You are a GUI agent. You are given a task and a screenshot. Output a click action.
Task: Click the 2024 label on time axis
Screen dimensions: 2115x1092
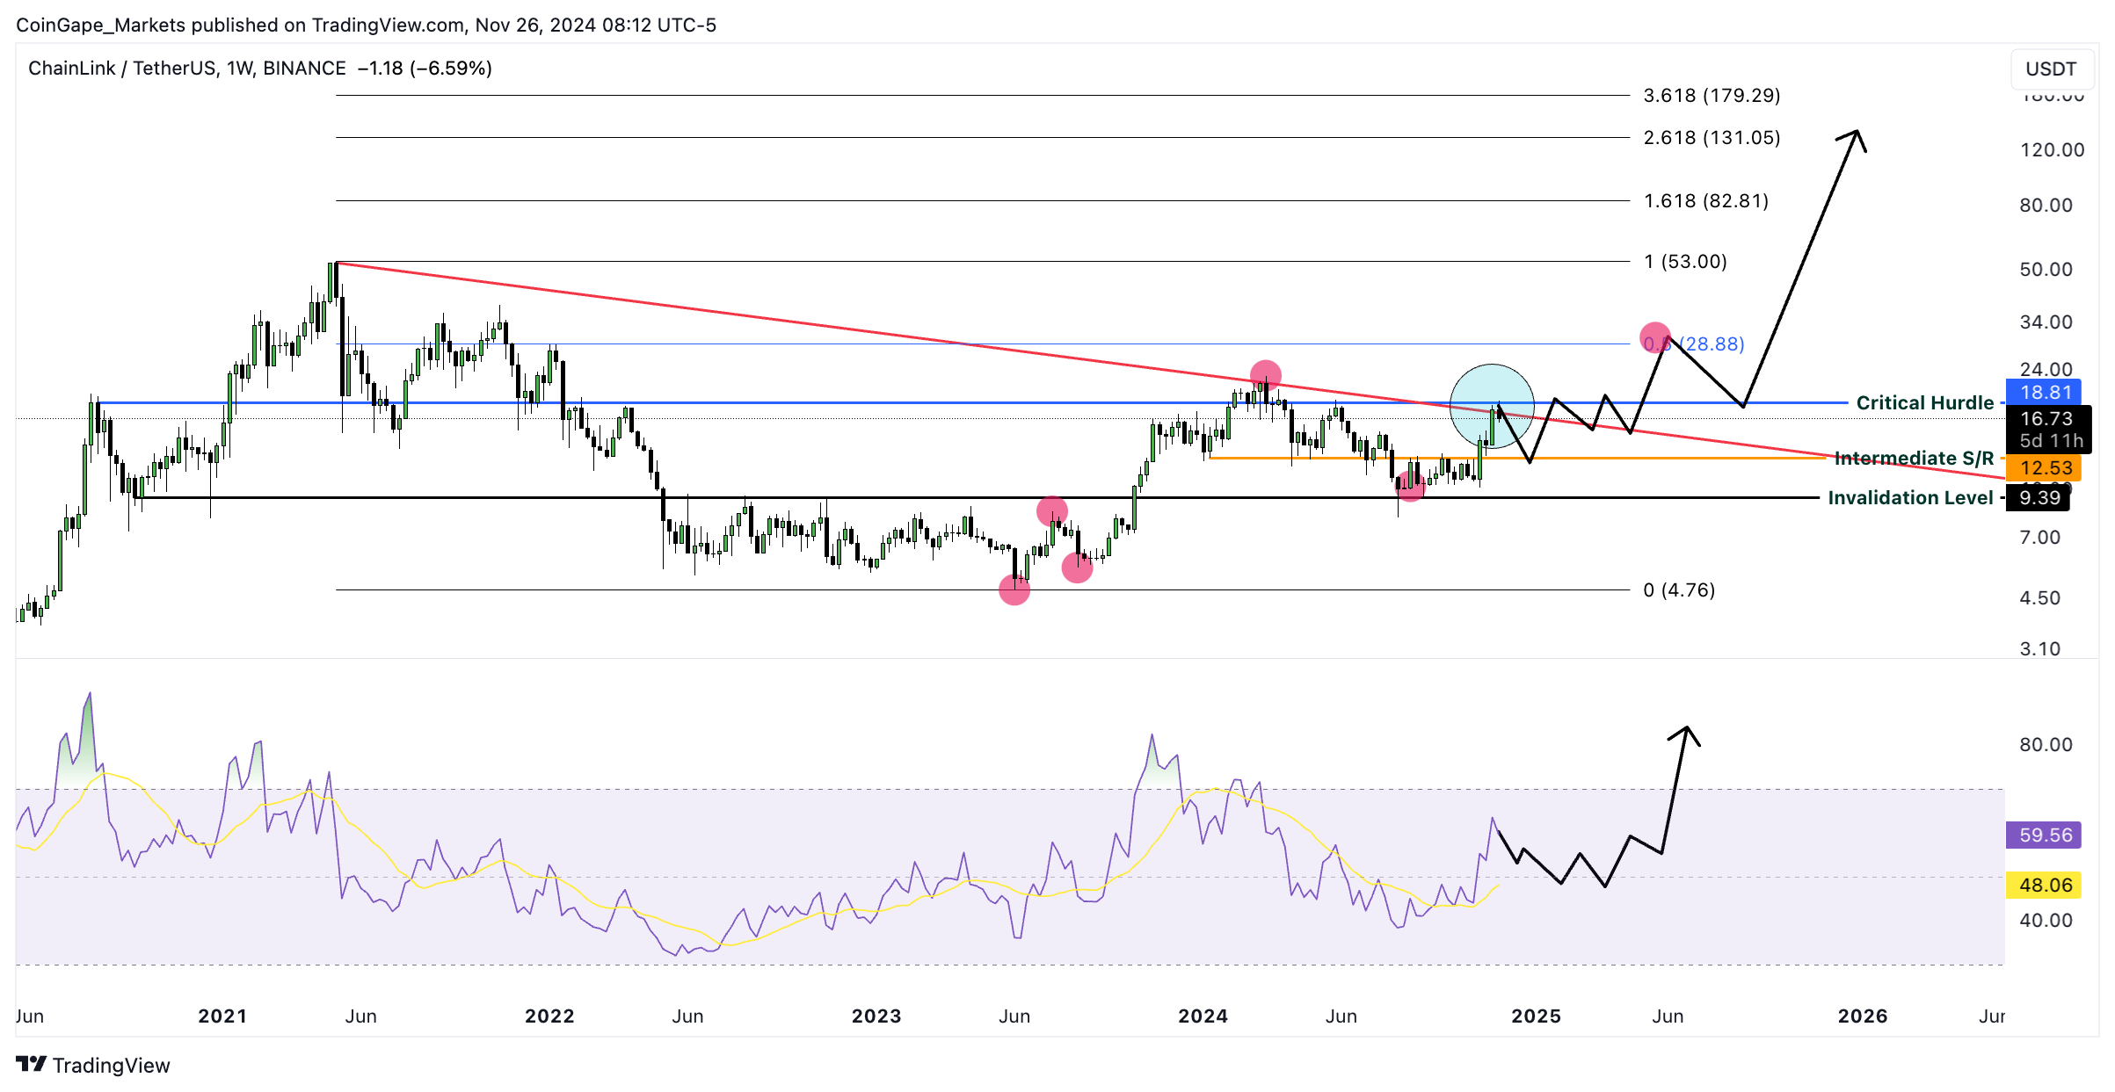click(1203, 1016)
